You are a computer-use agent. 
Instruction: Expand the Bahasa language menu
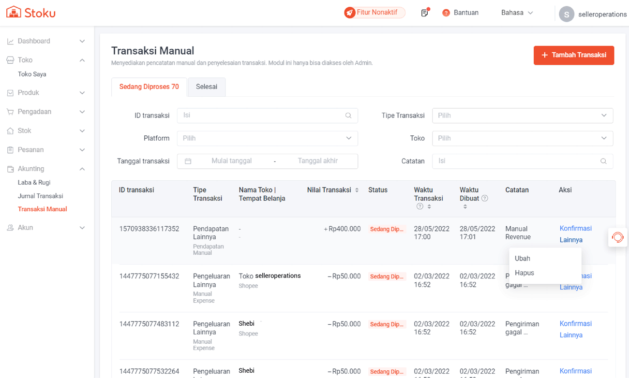[x=517, y=13]
